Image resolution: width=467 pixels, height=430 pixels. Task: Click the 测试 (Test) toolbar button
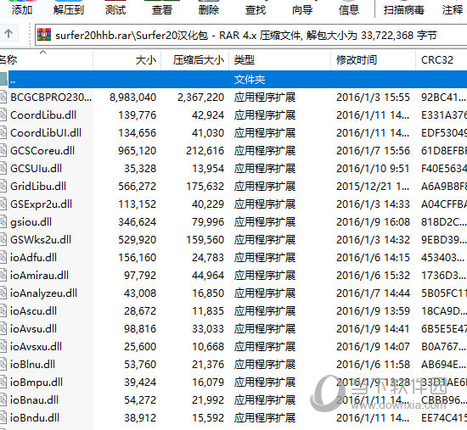pyautogui.click(x=115, y=9)
